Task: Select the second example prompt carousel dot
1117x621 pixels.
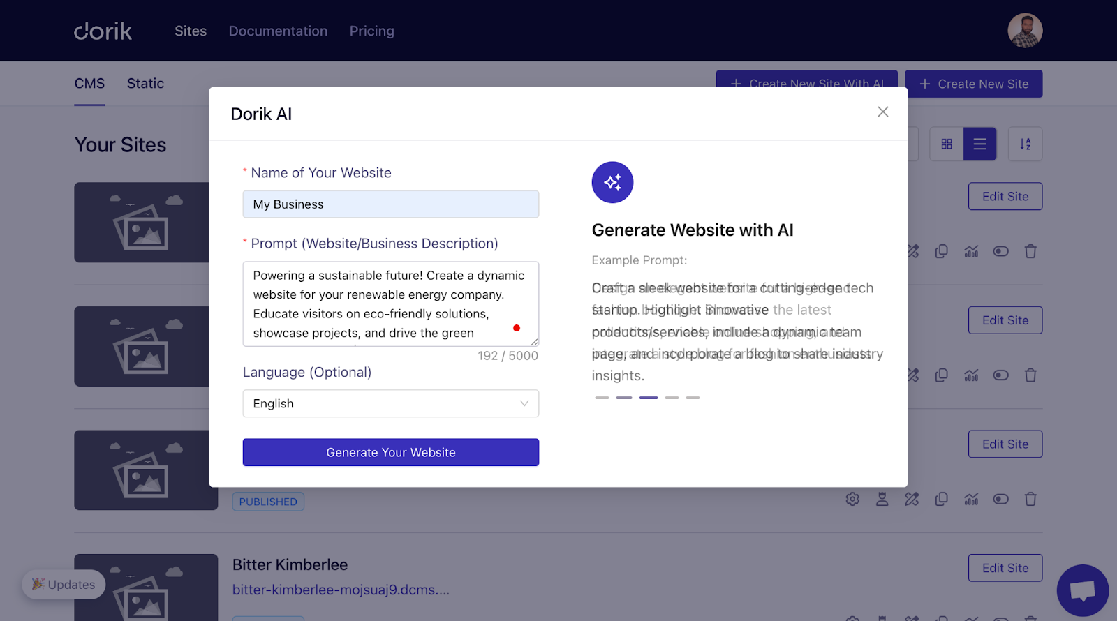Action: pos(624,398)
